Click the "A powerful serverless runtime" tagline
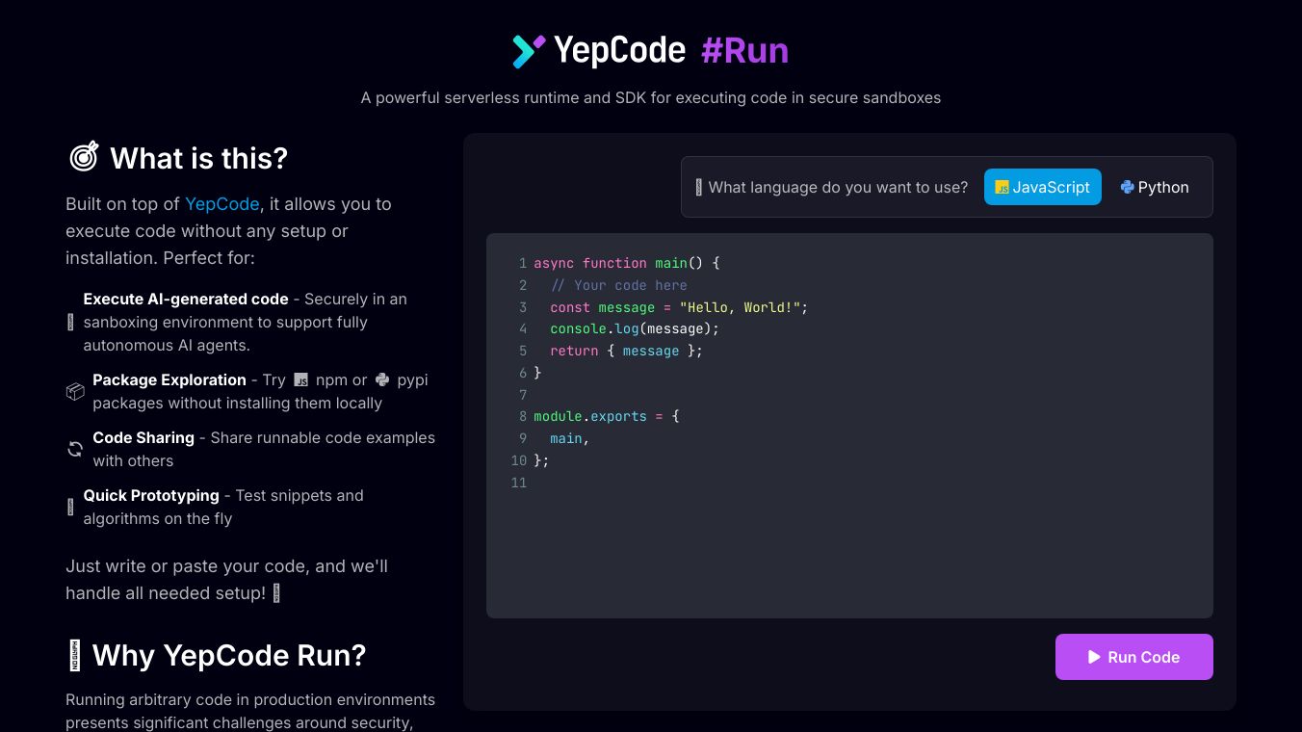Image resolution: width=1302 pixels, height=732 pixels. click(x=651, y=97)
